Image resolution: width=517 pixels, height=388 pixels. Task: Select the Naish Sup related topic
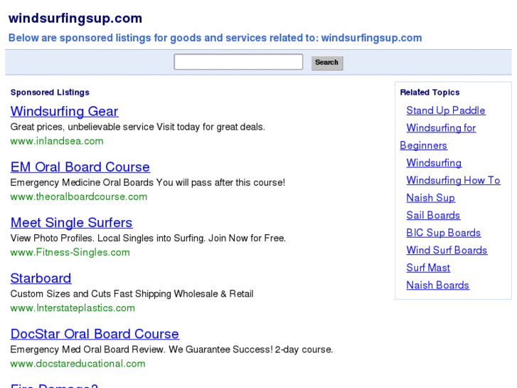(x=431, y=198)
